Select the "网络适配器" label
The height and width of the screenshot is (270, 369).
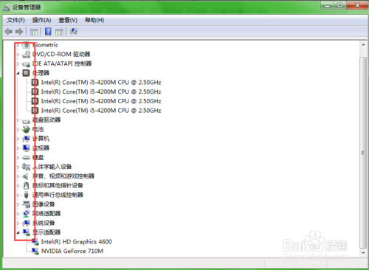point(46,214)
